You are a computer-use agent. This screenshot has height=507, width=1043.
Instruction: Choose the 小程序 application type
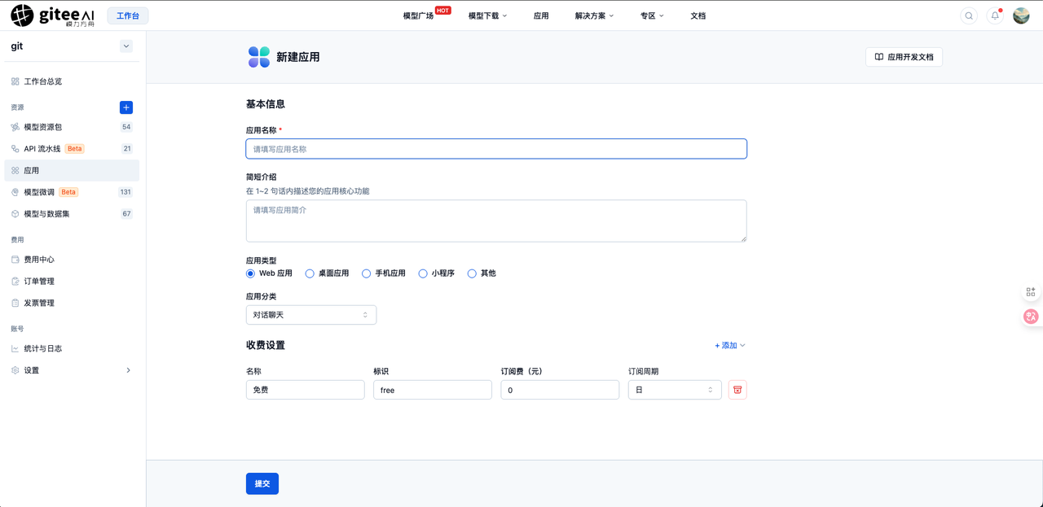click(437, 273)
